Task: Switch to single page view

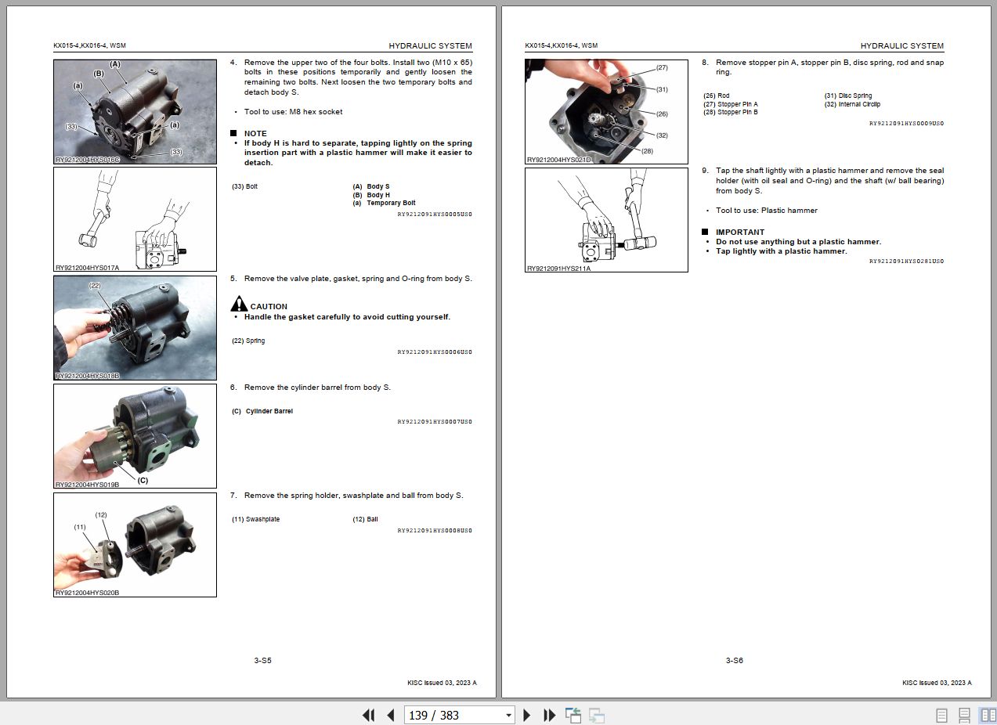Action: [x=942, y=715]
